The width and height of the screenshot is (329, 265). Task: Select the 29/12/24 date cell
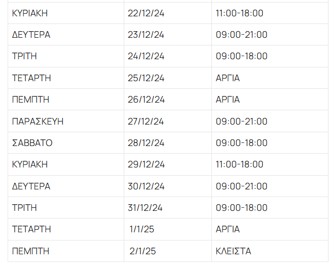pyautogui.click(x=146, y=164)
